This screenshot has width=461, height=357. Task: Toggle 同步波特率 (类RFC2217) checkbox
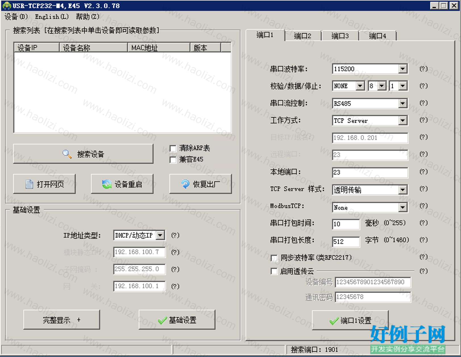(274, 258)
